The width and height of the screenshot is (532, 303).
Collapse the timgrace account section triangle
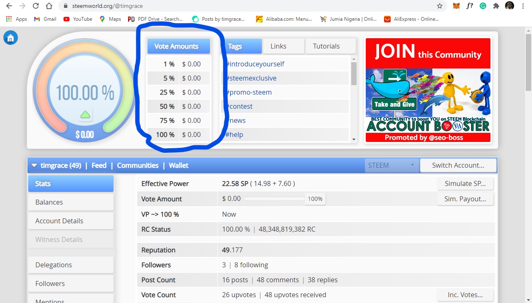[34, 165]
